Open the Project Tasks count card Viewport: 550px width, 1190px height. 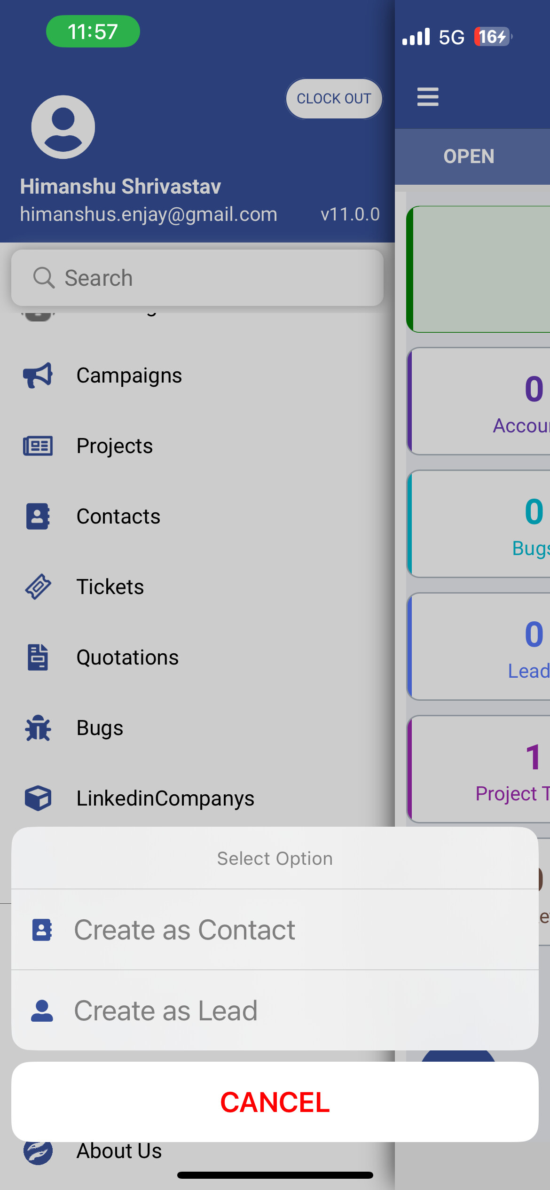click(479, 769)
